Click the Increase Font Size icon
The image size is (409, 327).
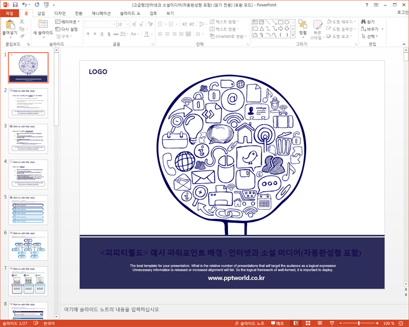(x=134, y=24)
